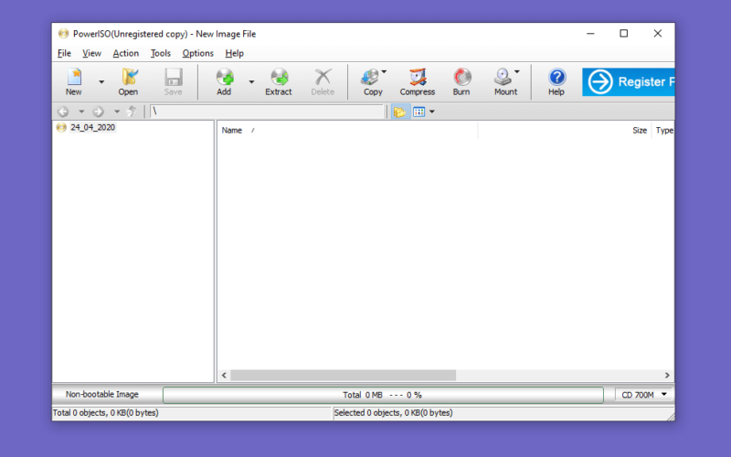Open the File menu
Viewport: 731px width, 457px height.
[64, 53]
